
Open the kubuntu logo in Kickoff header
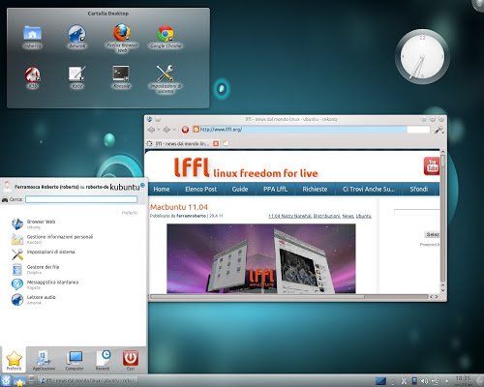click(128, 187)
